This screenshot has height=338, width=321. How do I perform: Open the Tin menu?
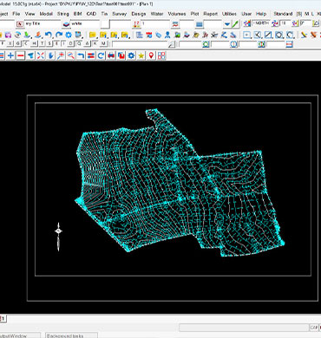[x=104, y=14]
